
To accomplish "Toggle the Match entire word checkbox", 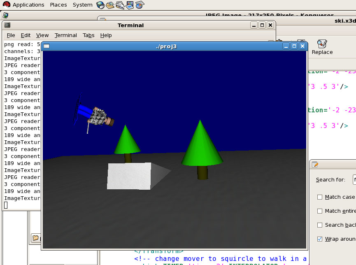I will (320, 211).
